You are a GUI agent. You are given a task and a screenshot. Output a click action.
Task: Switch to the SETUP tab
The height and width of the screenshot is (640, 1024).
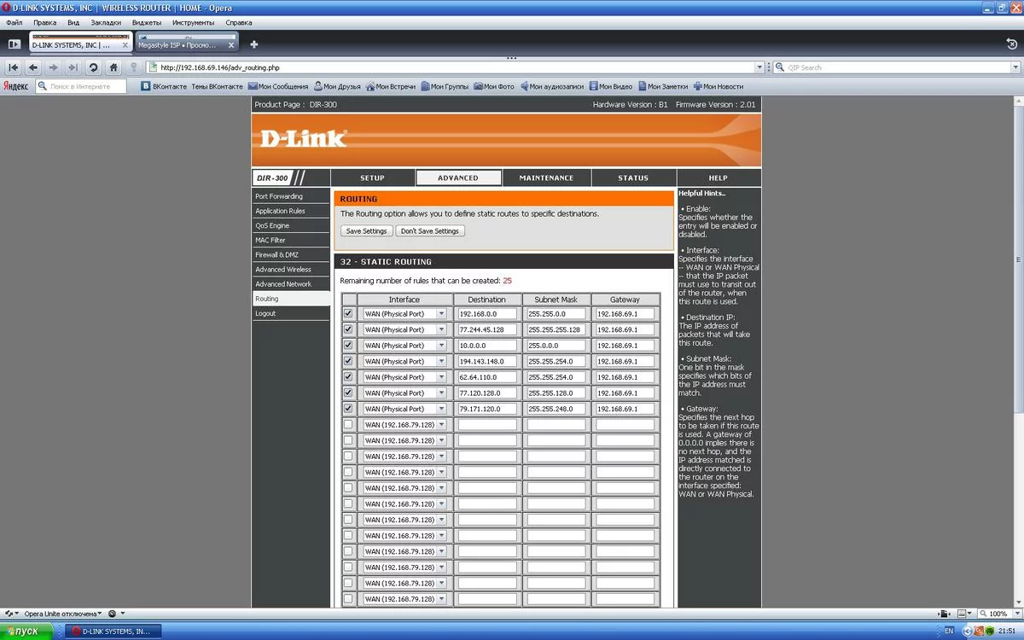click(372, 177)
